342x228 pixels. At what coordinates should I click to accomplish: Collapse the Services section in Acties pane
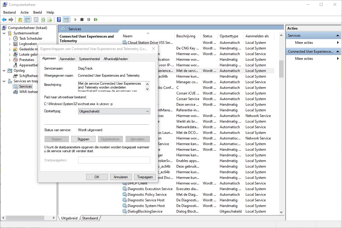click(x=338, y=36)
